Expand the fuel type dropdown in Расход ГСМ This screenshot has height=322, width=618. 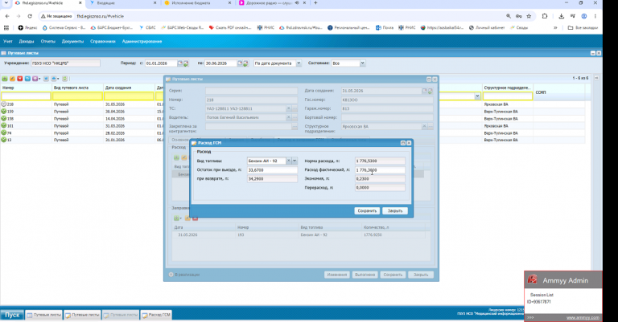[x=295, y=161]
